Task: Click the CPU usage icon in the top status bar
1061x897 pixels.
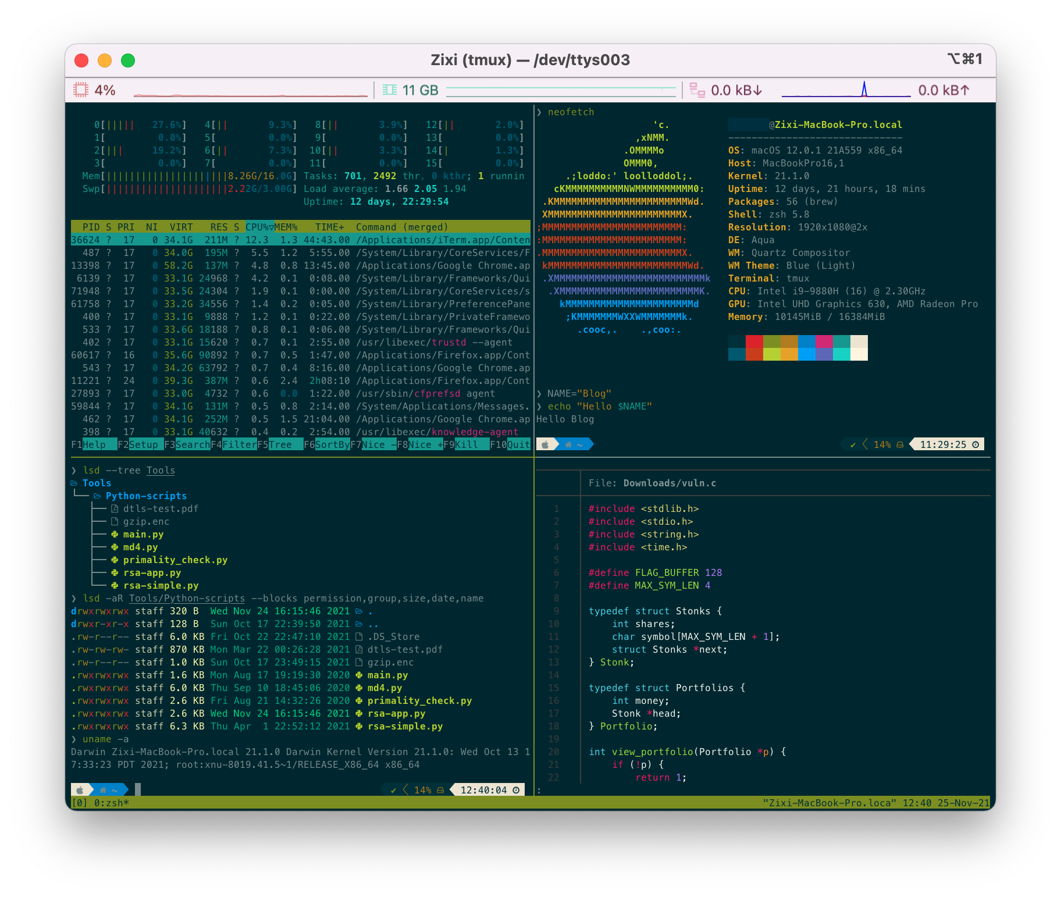Action: (x=81, y=90)
